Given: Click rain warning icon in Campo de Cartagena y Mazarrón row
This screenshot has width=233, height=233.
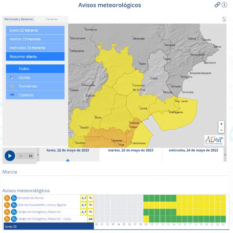Looking at the screenshot, I should (x=84, y=212).
